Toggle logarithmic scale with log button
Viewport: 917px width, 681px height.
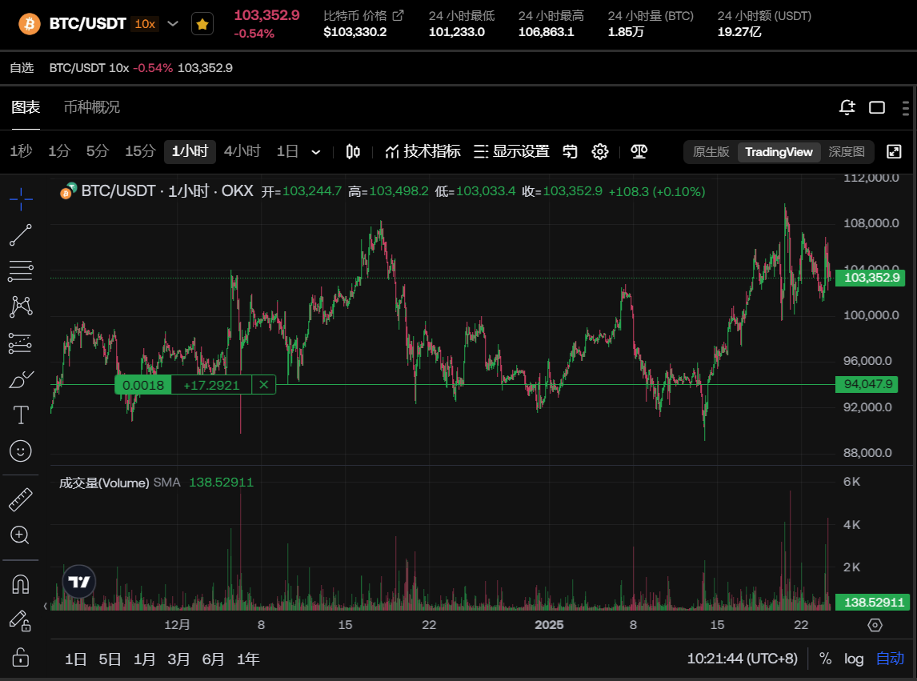pos(854,659)
